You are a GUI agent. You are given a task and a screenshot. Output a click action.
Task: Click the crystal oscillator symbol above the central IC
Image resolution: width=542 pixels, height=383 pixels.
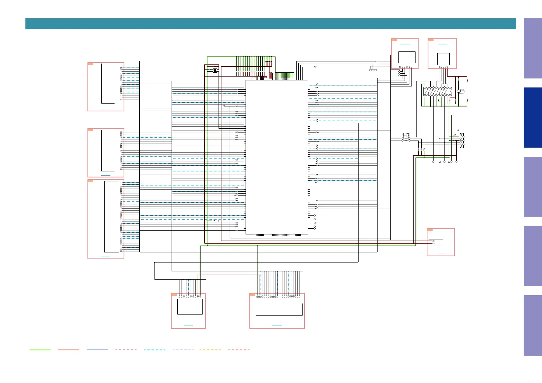(215, 70)
